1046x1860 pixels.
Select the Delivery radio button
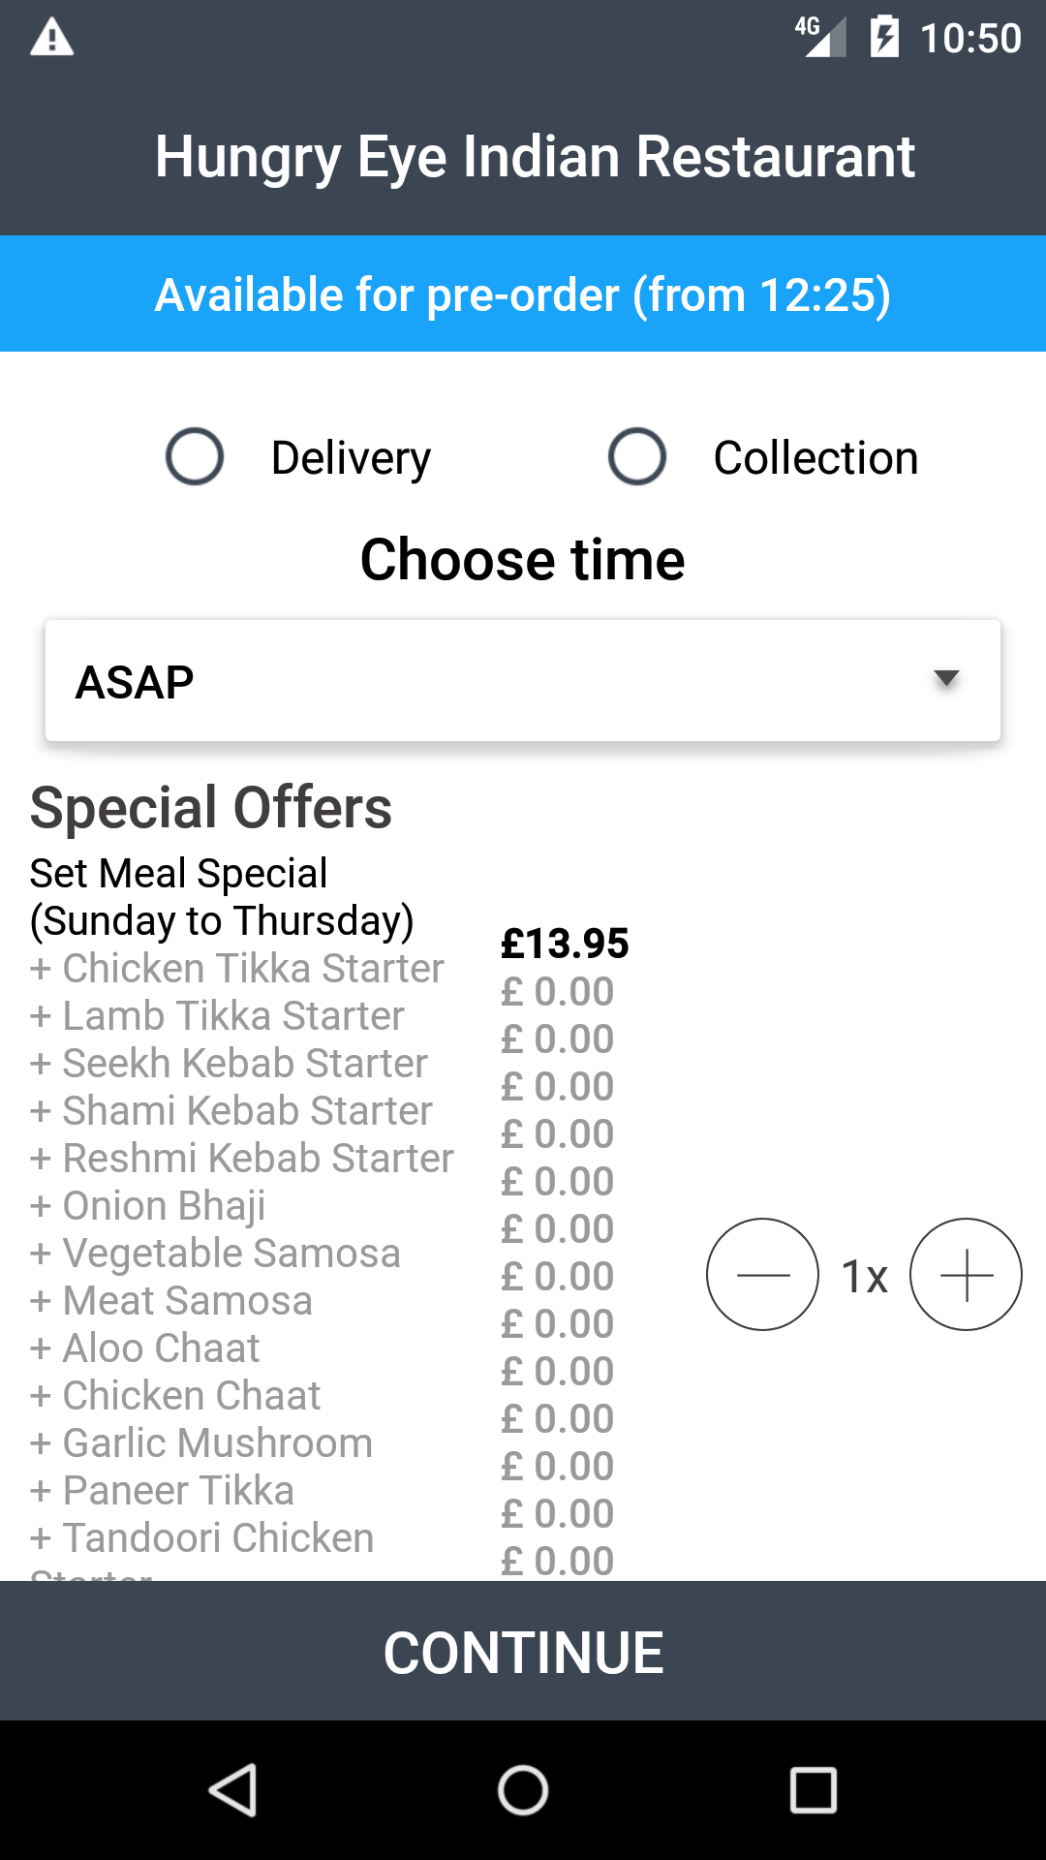[195, 456]
